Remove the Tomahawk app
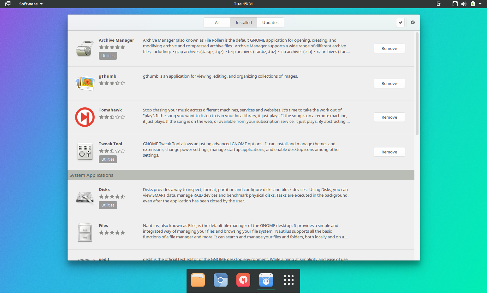487x293 pixels. coord(389,117)
